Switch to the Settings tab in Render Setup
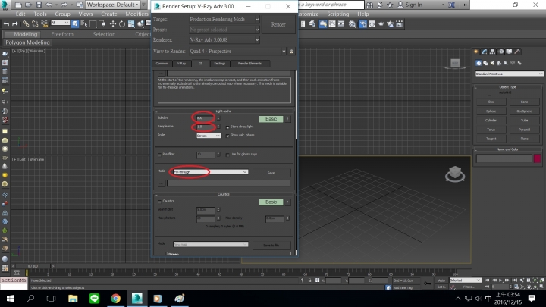546x307 pixels. [219, 64]
